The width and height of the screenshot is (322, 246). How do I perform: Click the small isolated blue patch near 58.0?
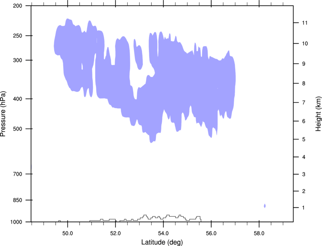click(x=265, y=206)
